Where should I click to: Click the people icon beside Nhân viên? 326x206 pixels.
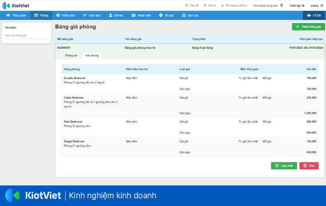133,15
